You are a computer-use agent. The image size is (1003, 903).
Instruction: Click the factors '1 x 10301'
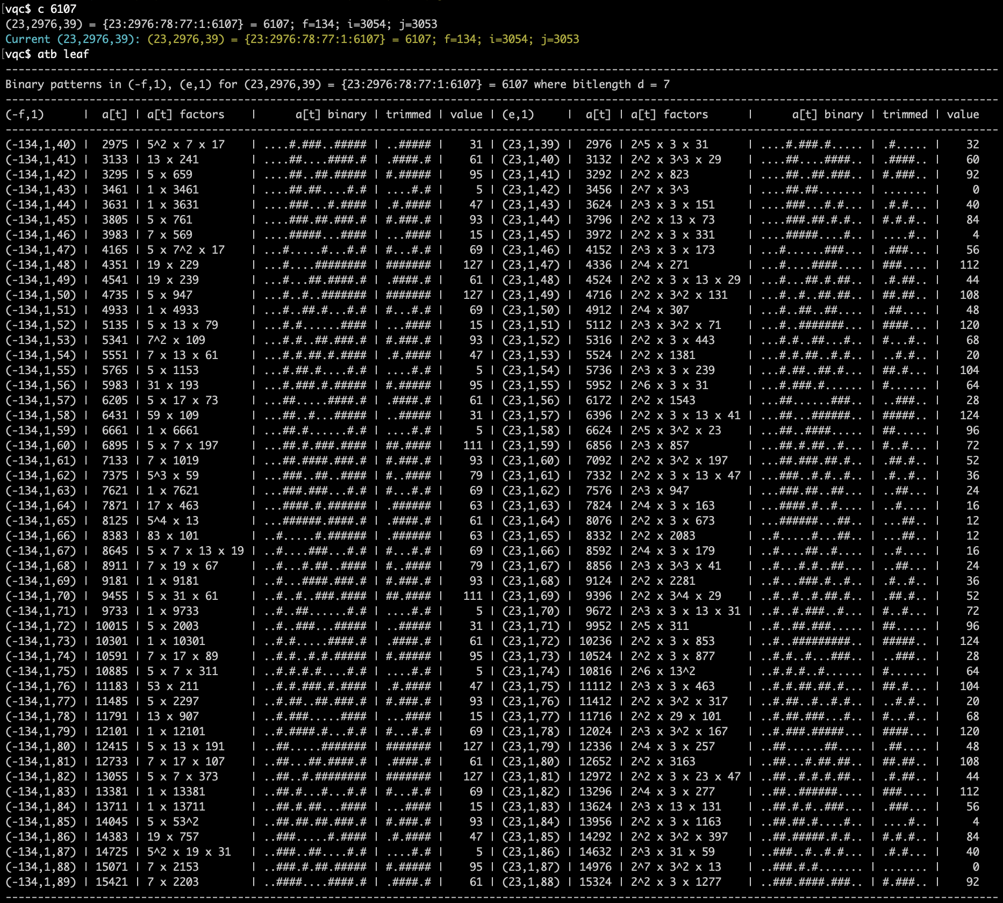tap(176, 641)
